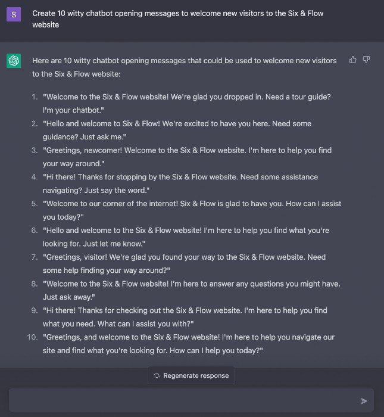This screenshot has width=384, height=417.
Task: Click the refresh icon in Regenerate response
Action: [x=157, y=375]
